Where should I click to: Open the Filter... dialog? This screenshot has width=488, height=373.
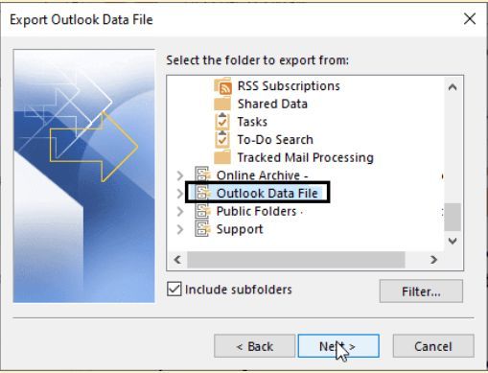pyautogui.click(x=421, y=291)
